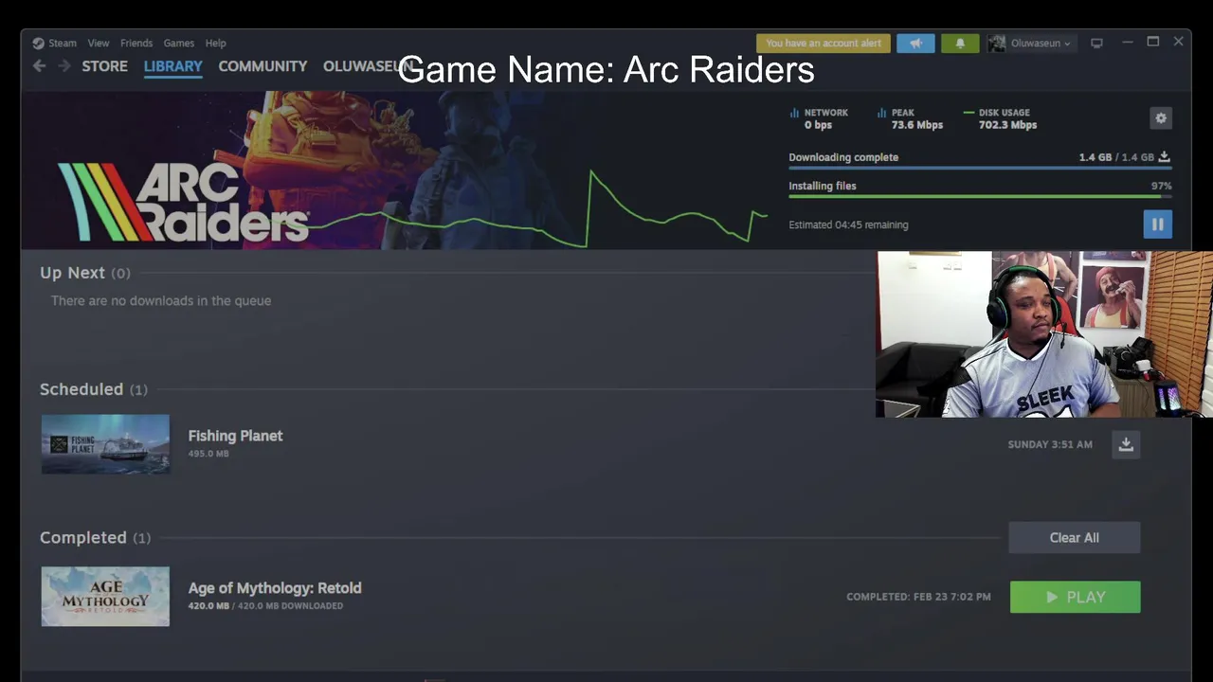
Task: Select the Fishing Planet title
Action: [235, 436]
